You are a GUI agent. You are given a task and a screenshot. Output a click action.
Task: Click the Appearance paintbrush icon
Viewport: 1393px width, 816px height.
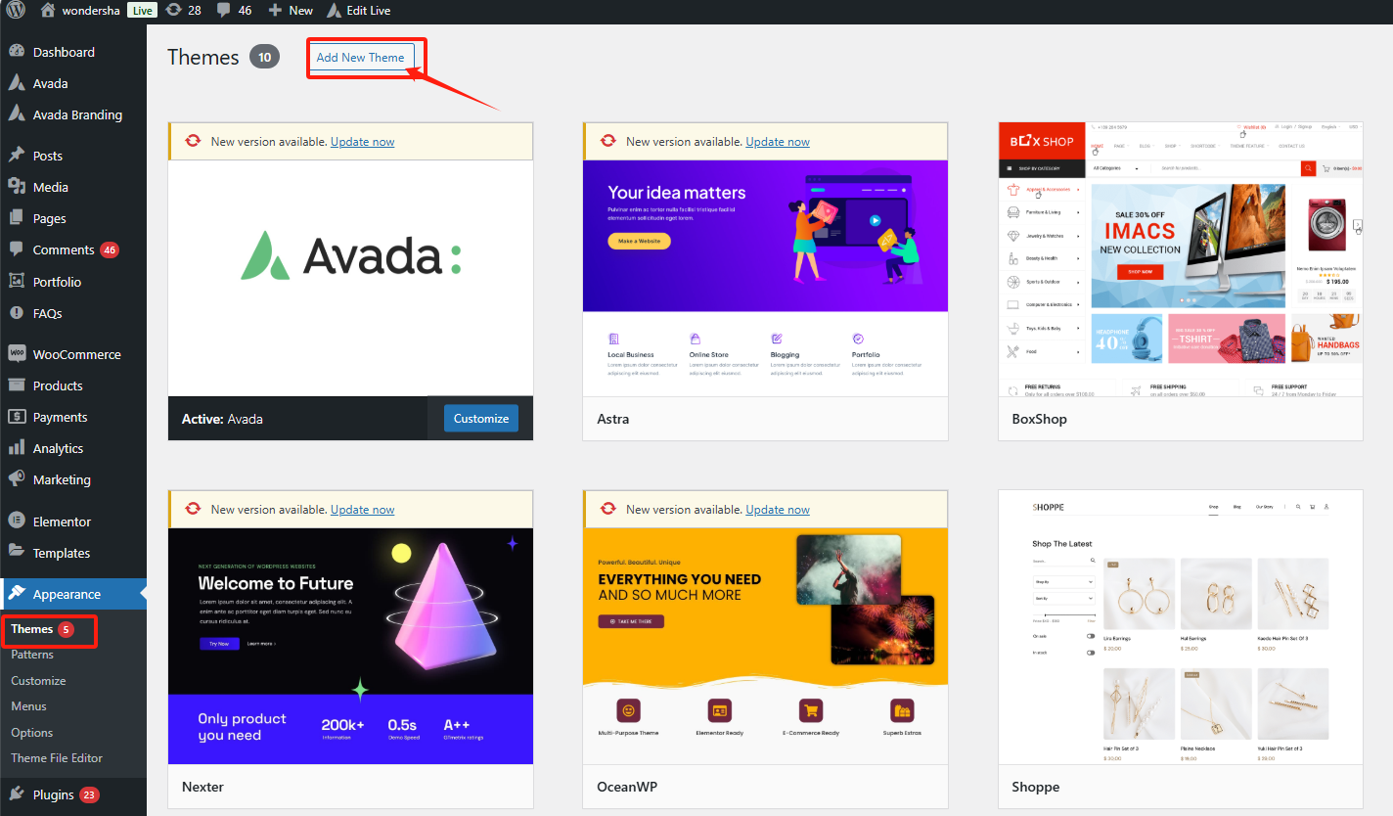[x=17, y=594]
